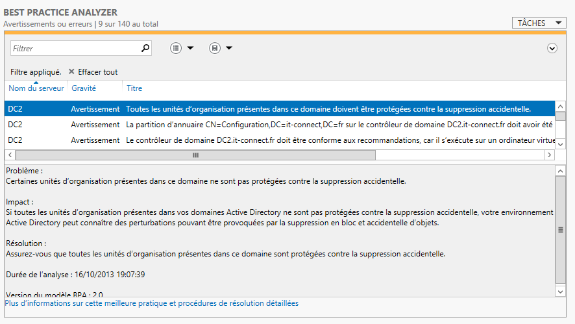
Task: Clear the applied filter with the X icon
Action: (x=71, y=71)
